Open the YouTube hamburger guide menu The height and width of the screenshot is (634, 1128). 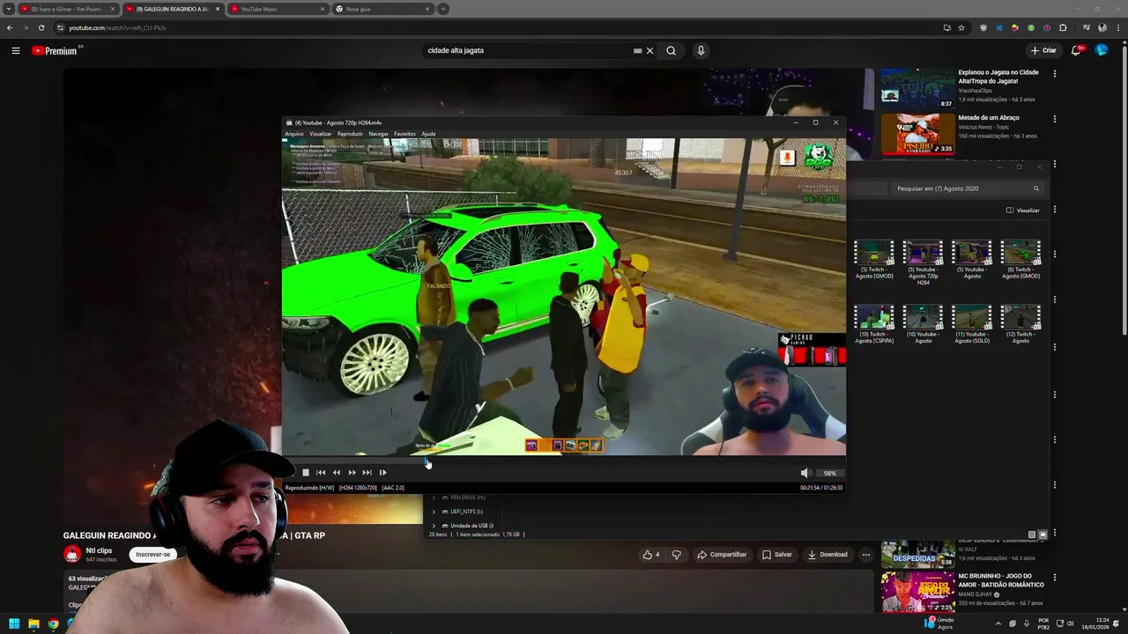pos(16,50)
